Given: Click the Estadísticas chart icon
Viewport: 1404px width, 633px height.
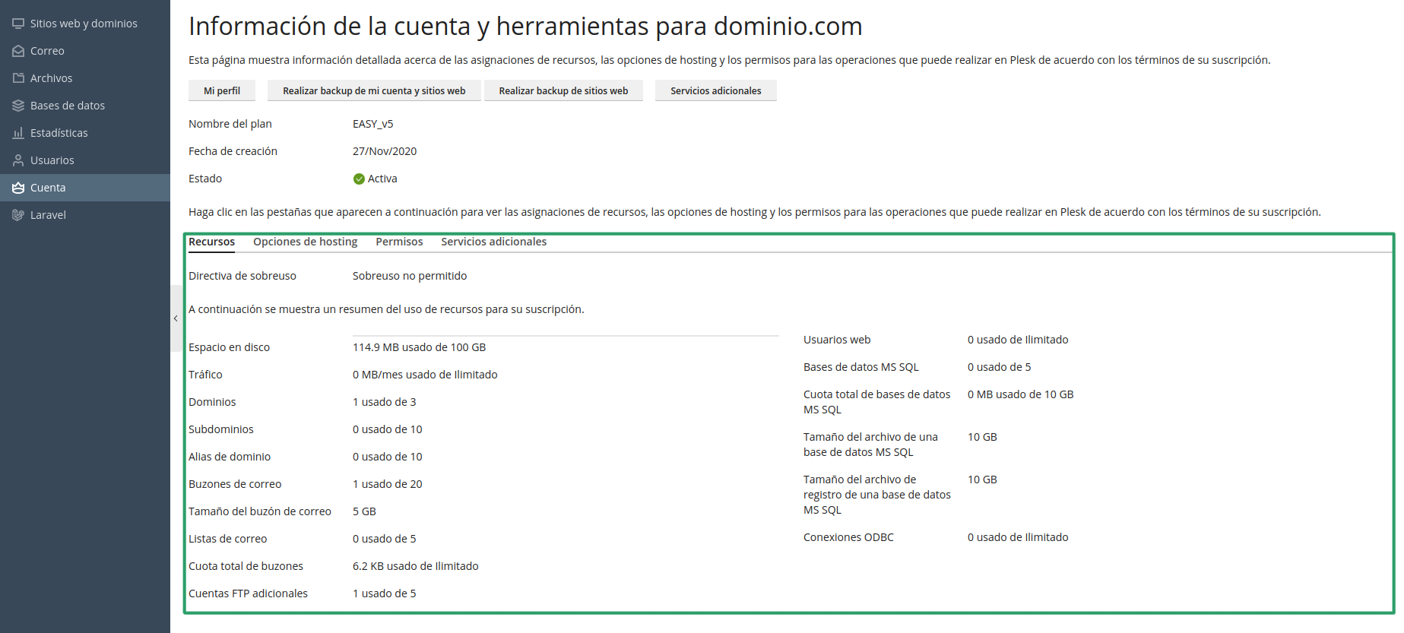Looking at the screenshot, I should pos(18,133).
